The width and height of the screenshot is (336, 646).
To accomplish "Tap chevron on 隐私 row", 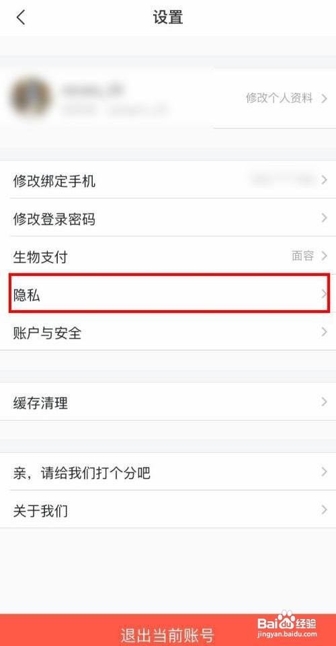I will [324, 294].
